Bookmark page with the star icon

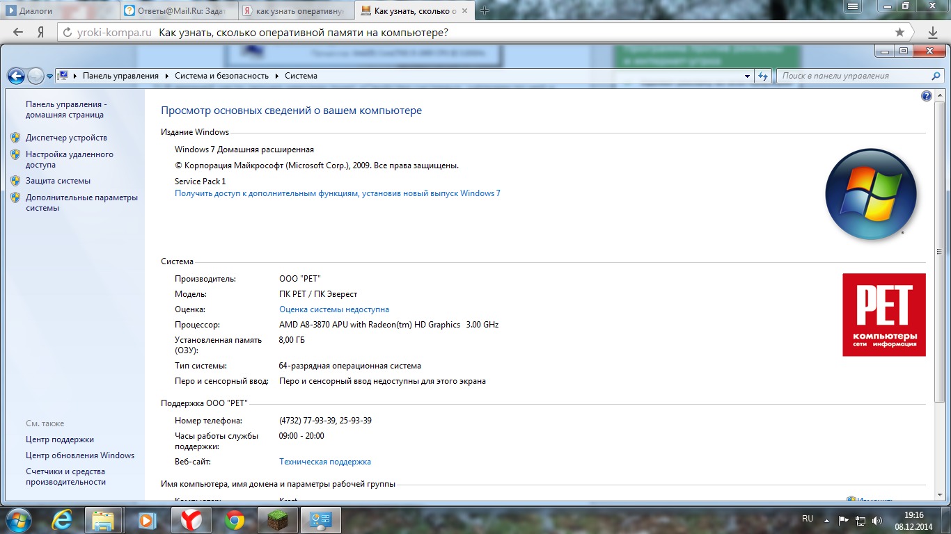899,33
